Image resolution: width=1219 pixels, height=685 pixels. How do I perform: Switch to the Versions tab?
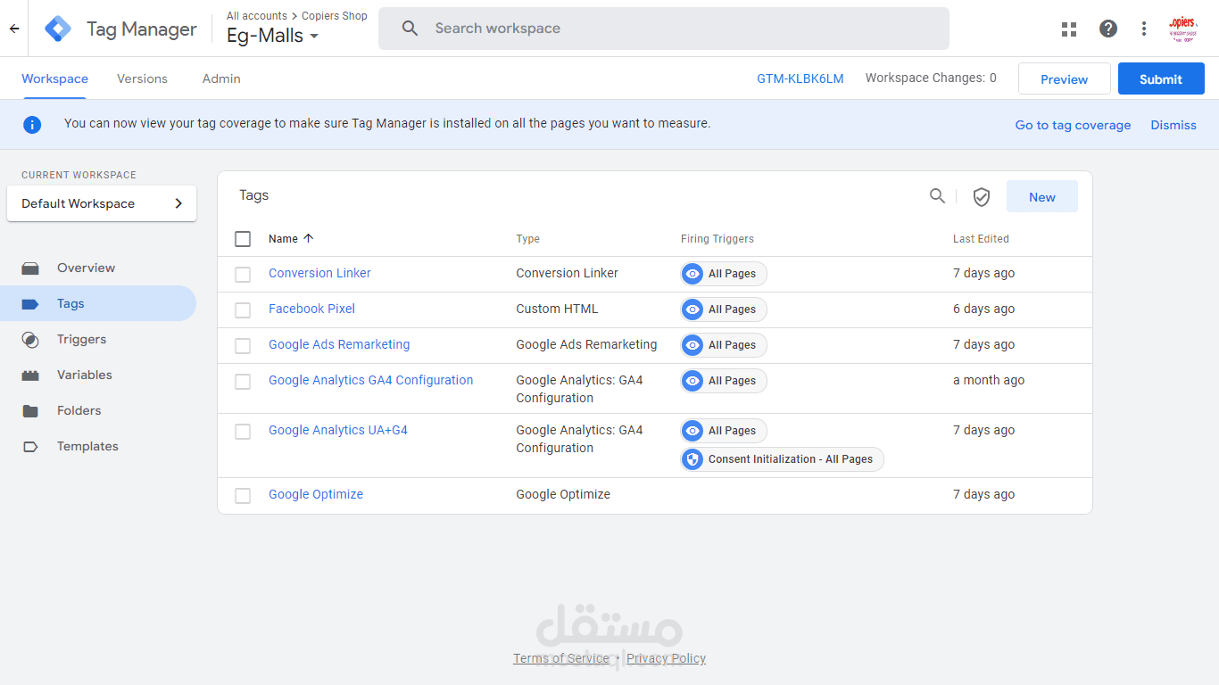[142, 78]
